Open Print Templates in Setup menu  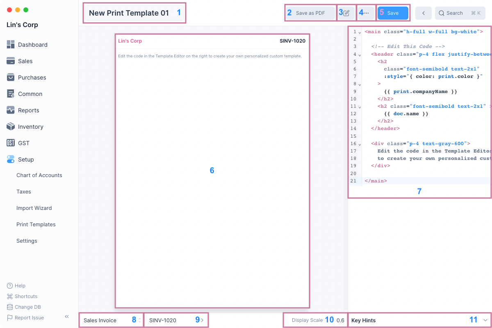(x=36, y=224)
